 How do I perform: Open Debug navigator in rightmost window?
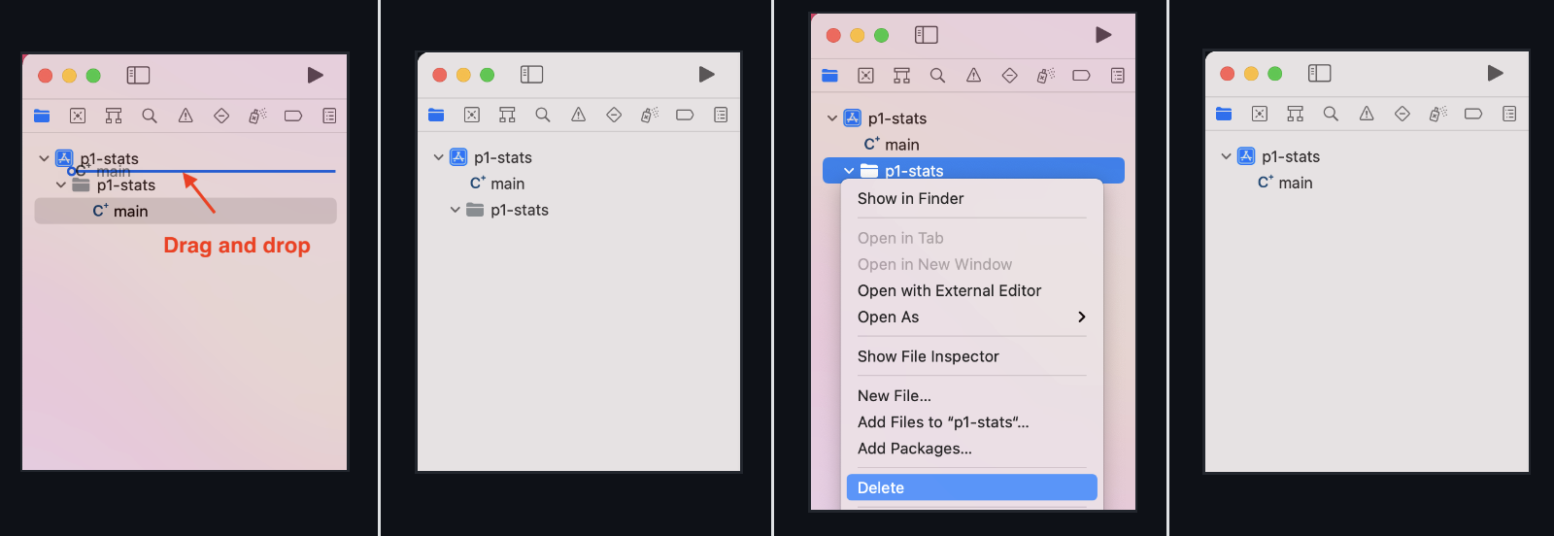click(x=1438, y=114)
